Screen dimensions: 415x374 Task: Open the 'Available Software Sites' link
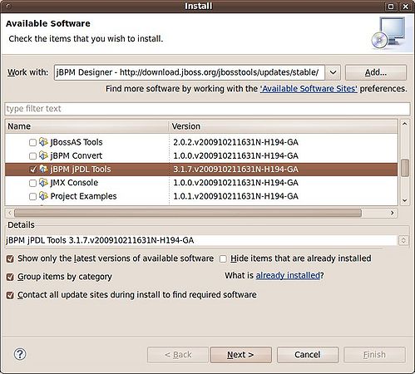[309, 89]
